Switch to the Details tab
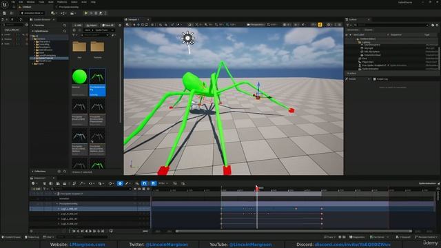The width and height of the screenshot is (441, 248). pos(352,79)
